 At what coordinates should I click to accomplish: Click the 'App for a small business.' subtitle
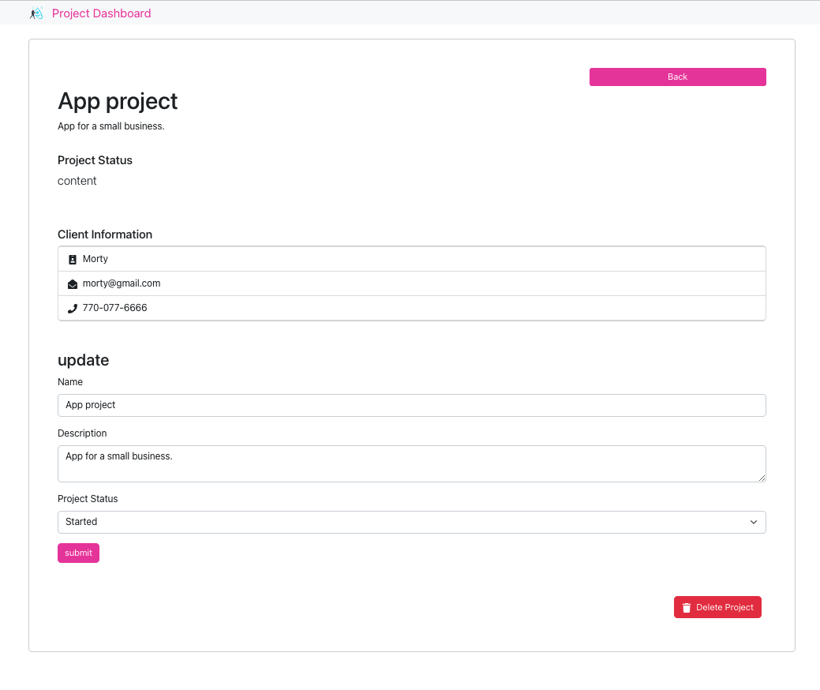tap(110, 126)
